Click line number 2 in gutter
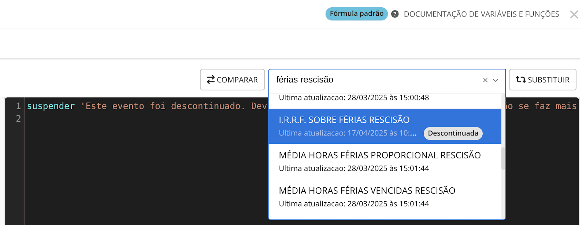 click(x=18, y=119)
